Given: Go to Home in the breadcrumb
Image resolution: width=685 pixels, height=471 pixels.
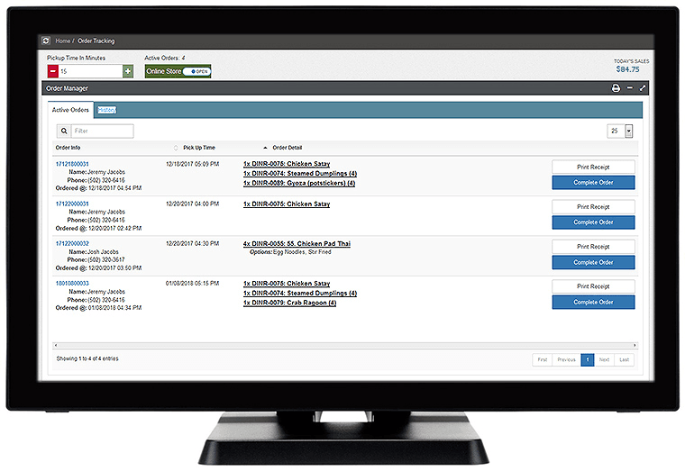Looking at the screenshot, I should click(63, 41).
